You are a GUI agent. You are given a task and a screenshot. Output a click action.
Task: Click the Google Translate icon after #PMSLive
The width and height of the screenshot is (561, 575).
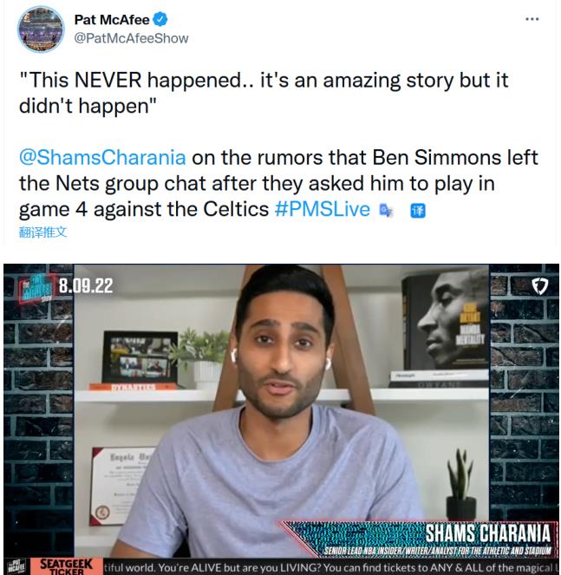coord(386,211)
